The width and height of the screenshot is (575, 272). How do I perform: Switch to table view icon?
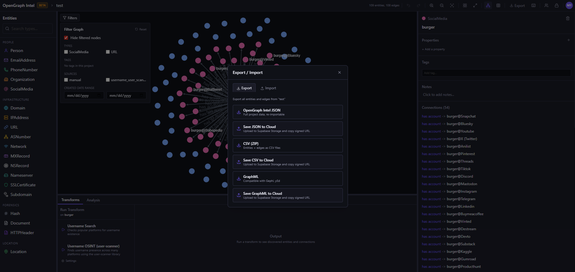point(498,5)
